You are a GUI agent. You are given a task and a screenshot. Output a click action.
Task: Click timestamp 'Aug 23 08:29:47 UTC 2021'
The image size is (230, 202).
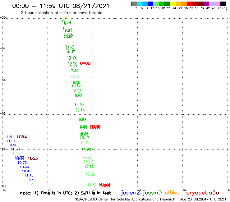click(203, 200)
